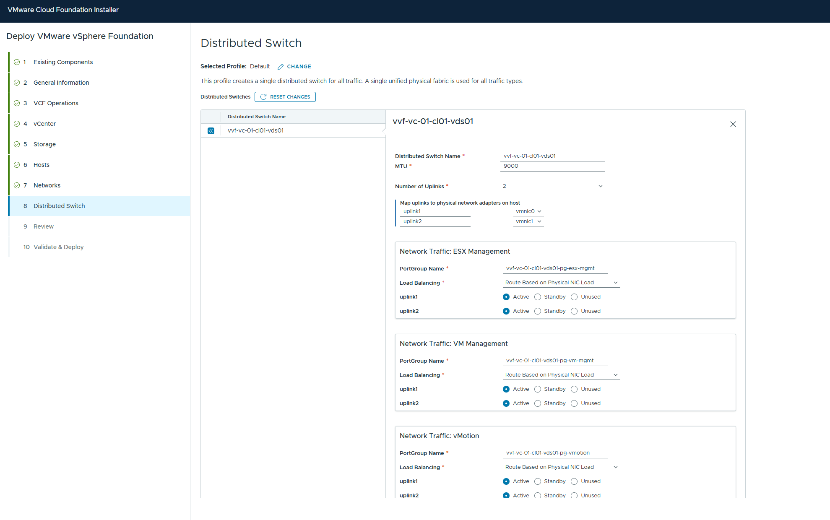Open the Number of Uplinks dropdown

coord(552,186)
